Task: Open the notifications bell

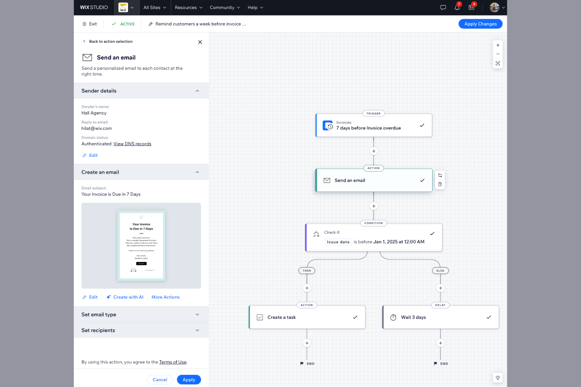Action: pos(457,7)
